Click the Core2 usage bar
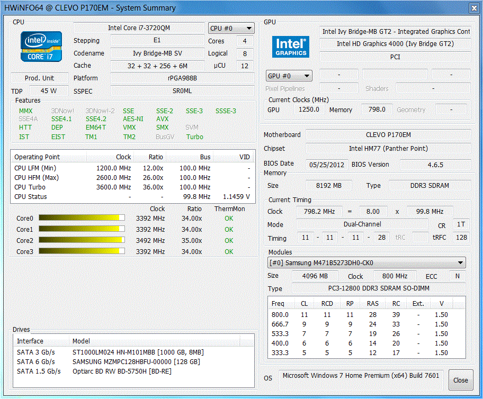The height and width of the screenshot is (399, 483). (x=82, y=240)
